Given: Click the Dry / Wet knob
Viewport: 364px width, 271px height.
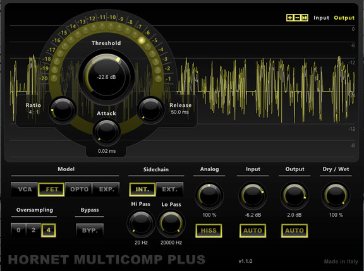Looking at the screenshot, I should (x=336, y=196).
